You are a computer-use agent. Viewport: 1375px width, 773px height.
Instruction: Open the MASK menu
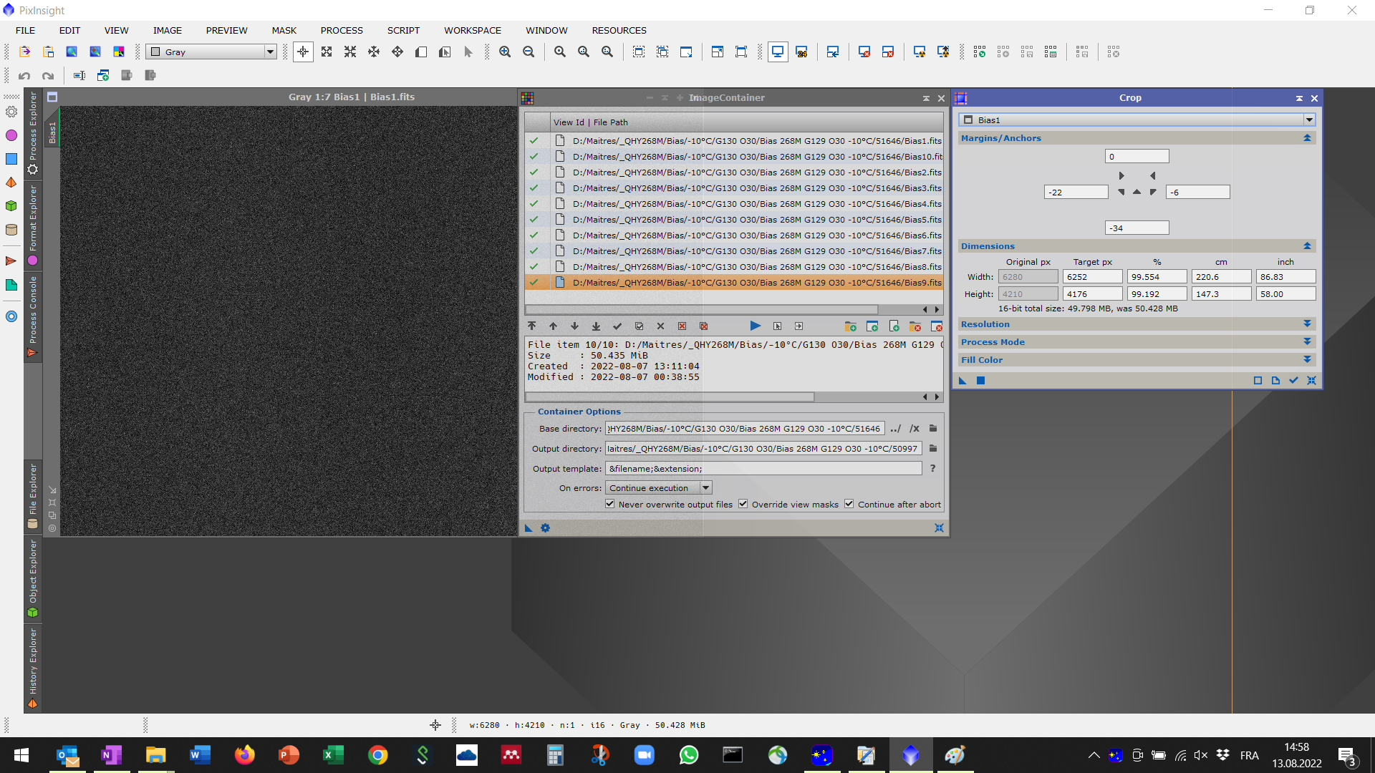(284, 30)
